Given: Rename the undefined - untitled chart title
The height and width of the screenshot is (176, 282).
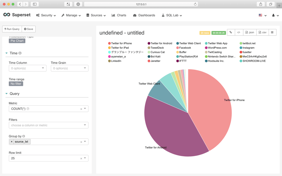Looking at the screenshot, I should [122, 33].
